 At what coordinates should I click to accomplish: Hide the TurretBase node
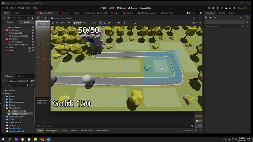click(x=33, y=39)
